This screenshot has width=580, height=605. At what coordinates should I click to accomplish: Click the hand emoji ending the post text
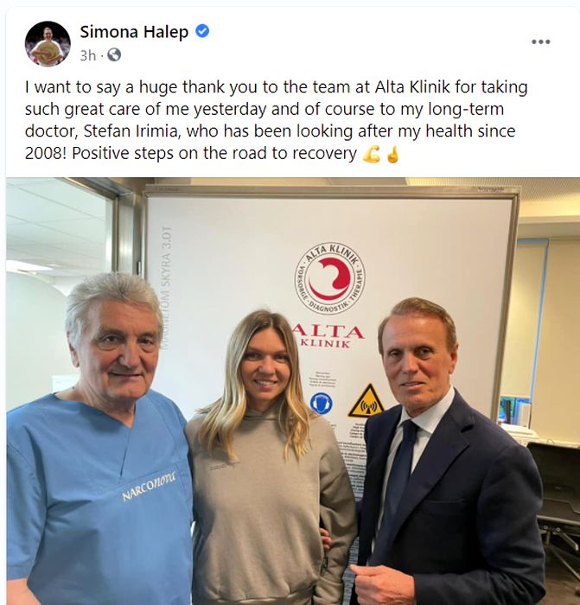pos(392,155)
